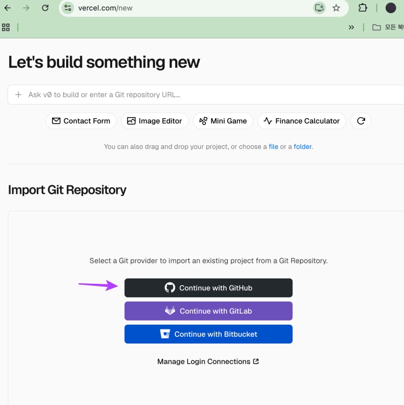
Task: Click the vercel.com/new address bar URL
Action: click(106, 8)
